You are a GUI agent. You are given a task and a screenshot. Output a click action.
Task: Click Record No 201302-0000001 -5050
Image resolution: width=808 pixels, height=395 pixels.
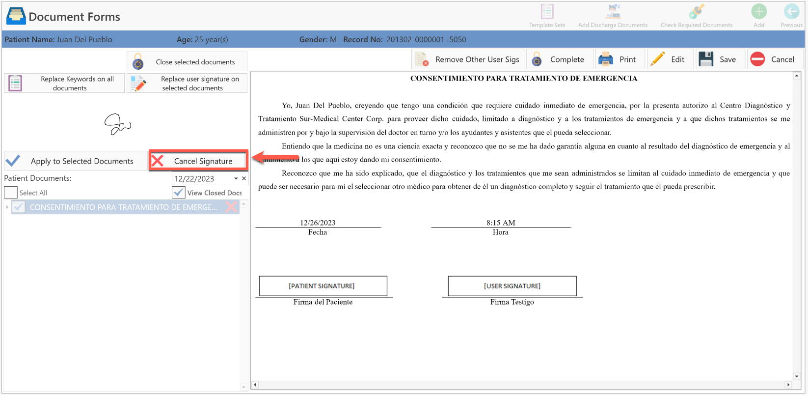coord(404,39)
